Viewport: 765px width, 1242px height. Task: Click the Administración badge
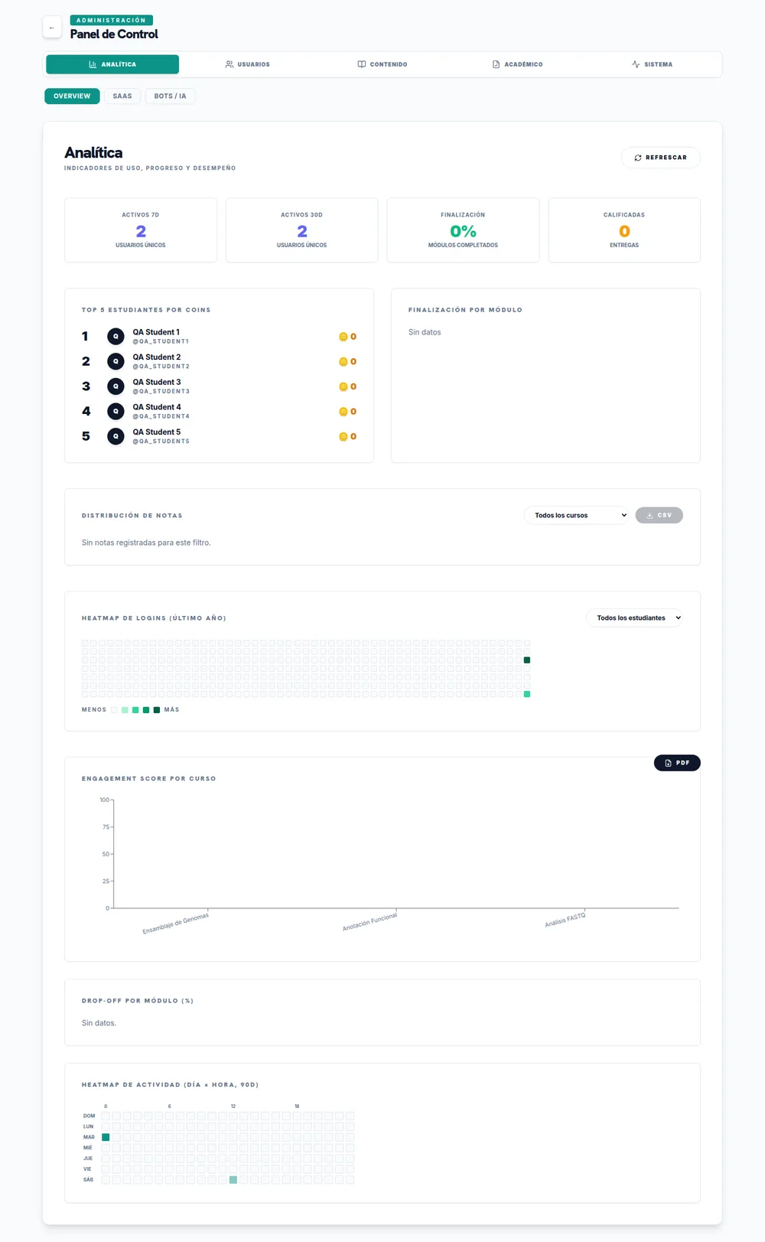pos(112,21)
